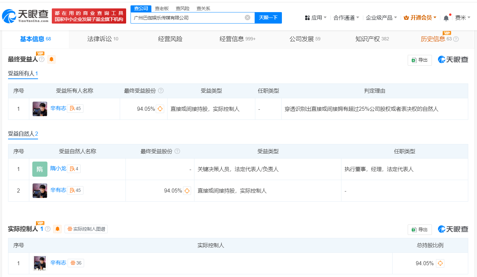477x277 pixels.
Task: Click the penetration icon beside 总持股比例 94.05%
Action: (440, 263)
